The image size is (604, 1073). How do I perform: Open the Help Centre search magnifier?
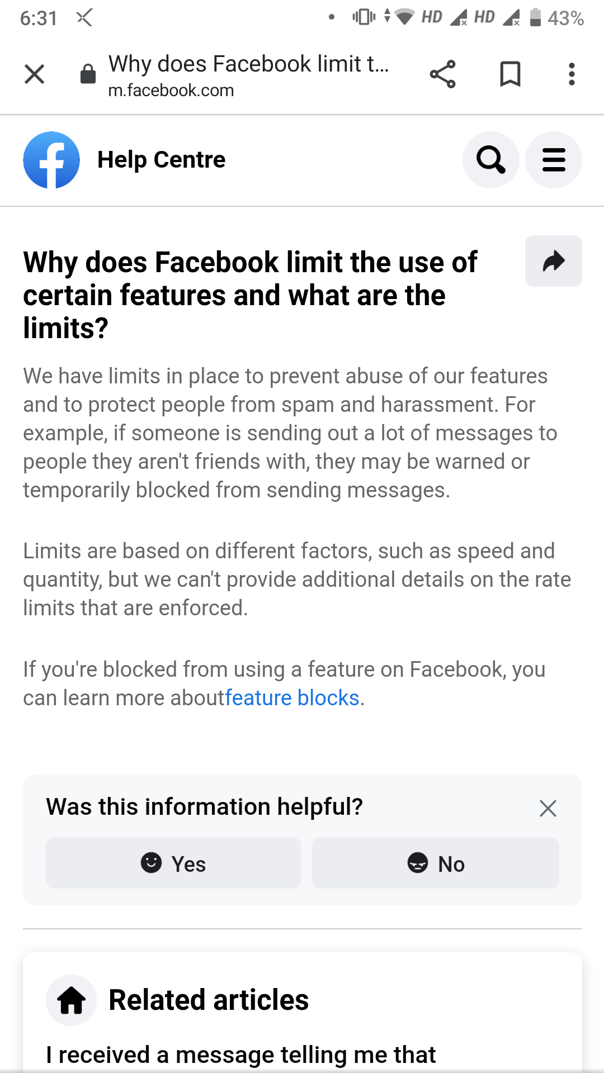(490, 160)
